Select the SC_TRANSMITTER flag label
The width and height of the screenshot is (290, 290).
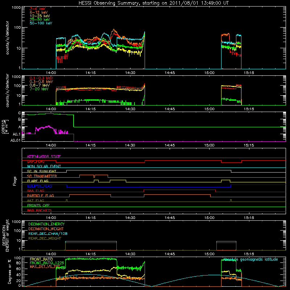(42, 176)
